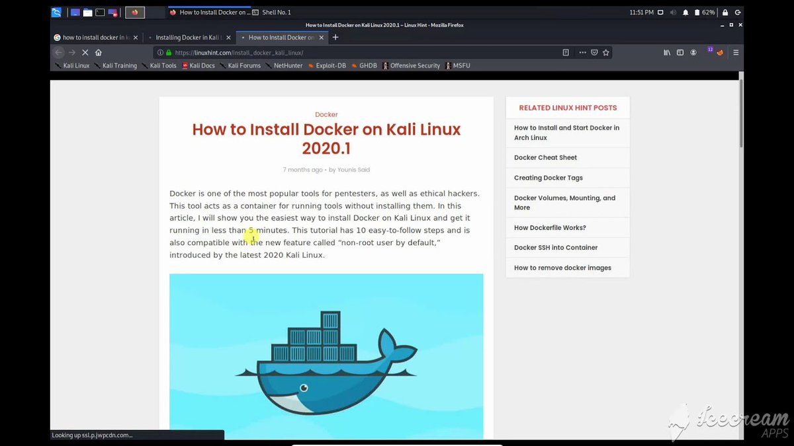Toggle reader view in address bar
794x446 pixels.
566,52
